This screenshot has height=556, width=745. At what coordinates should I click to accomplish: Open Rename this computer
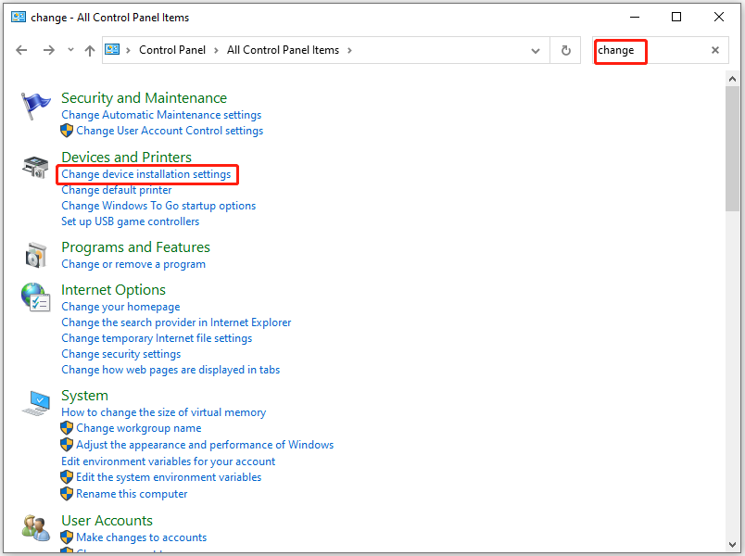click(132, 494)
